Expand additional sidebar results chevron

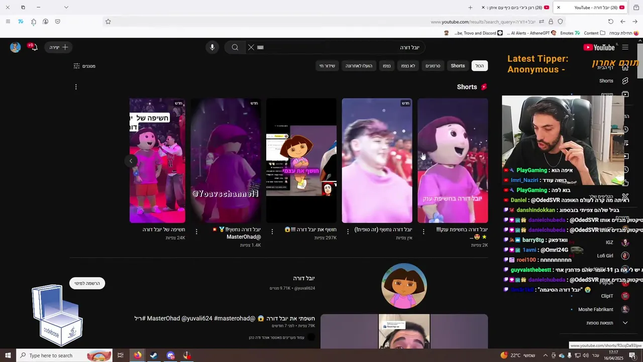coord(625,323)
